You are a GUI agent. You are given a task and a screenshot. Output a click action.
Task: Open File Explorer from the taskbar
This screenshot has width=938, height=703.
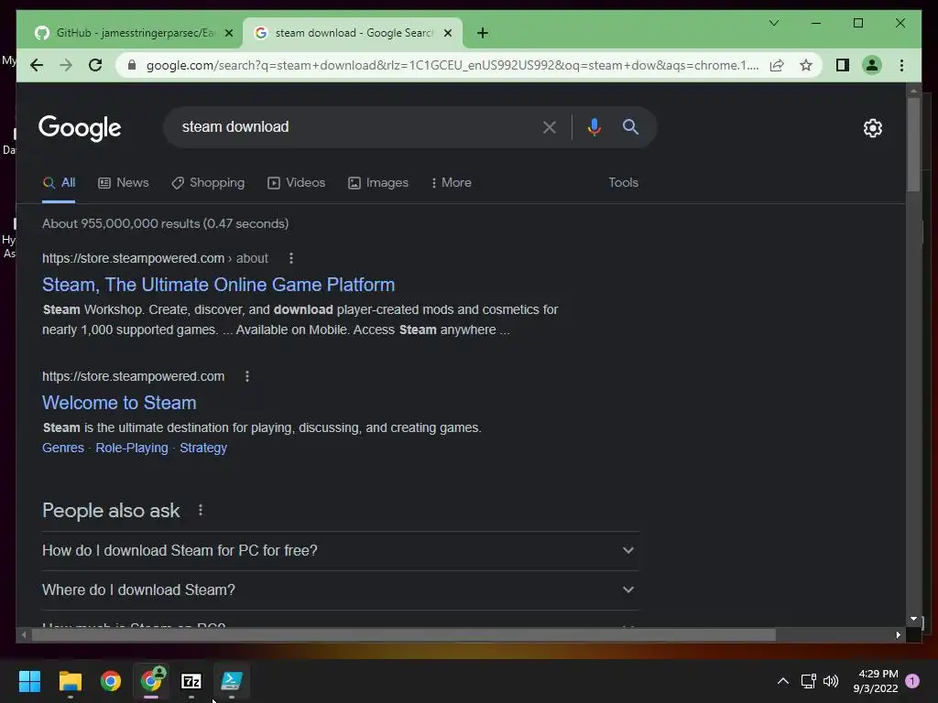tap(70, 681)
